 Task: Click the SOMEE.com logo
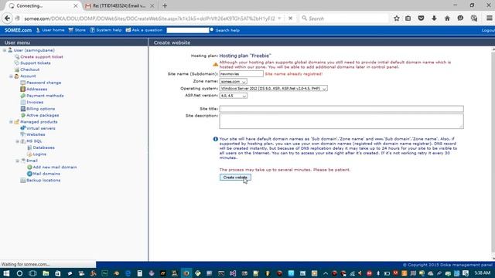click(18, 30)
